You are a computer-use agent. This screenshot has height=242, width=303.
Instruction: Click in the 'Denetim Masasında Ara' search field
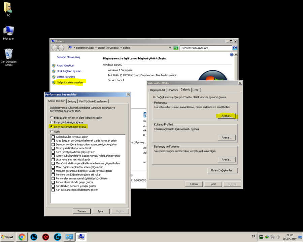205,48
